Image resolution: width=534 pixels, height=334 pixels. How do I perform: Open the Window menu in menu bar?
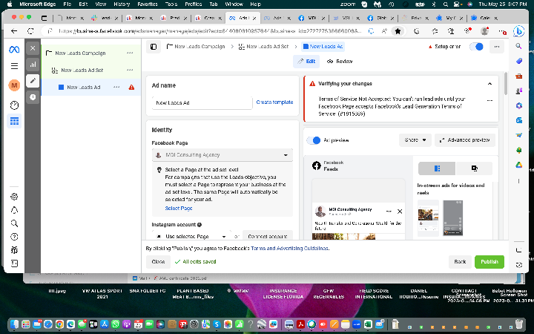click(x=234, y=4)
